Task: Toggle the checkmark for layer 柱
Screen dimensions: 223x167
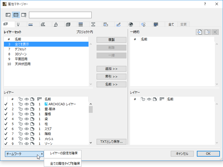Action: [6, 124]
